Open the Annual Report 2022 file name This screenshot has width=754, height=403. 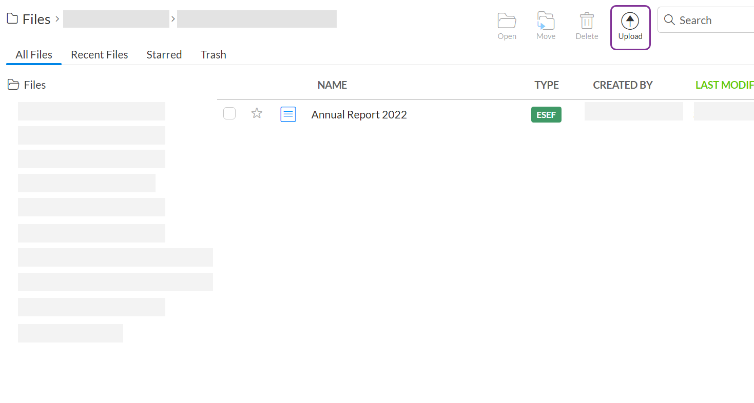click(x=359, y=115)
